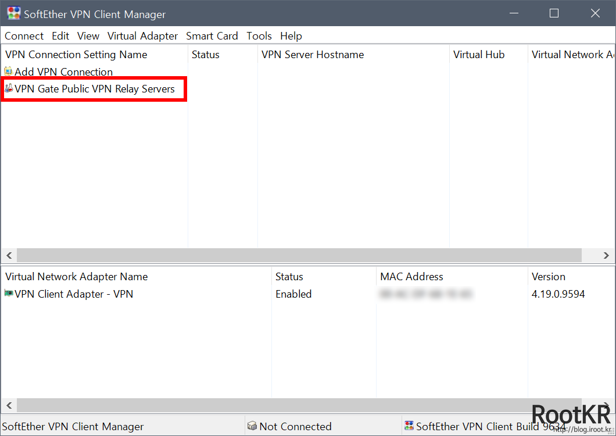Image resolution: width=616 pixels, height=436 pixels.
Task: Click the VPN Client Adapter network card icon
Action: (9, 294)
